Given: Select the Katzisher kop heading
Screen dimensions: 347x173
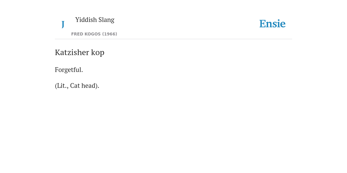Looking at the screenshot, I should (79, 52).
